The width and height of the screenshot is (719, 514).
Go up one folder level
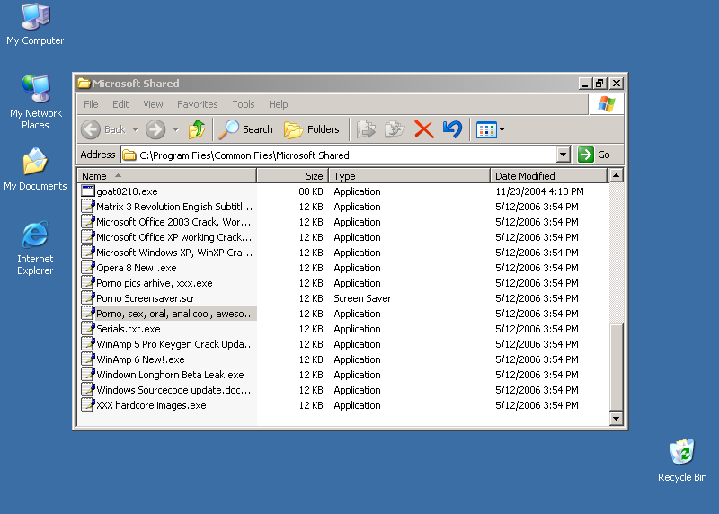click(197, 129)
